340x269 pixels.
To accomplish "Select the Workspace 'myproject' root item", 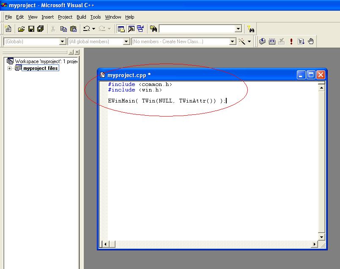I will [46, 61].
